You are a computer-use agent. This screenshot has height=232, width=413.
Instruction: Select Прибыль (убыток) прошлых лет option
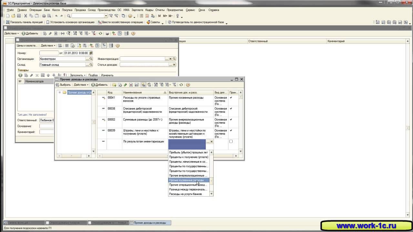[189, 152]
